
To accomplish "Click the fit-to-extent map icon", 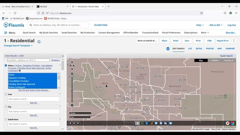I will [74, 123].
